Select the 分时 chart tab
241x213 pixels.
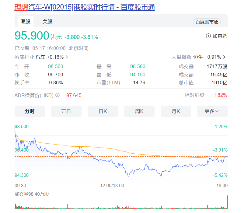[30, 111]
